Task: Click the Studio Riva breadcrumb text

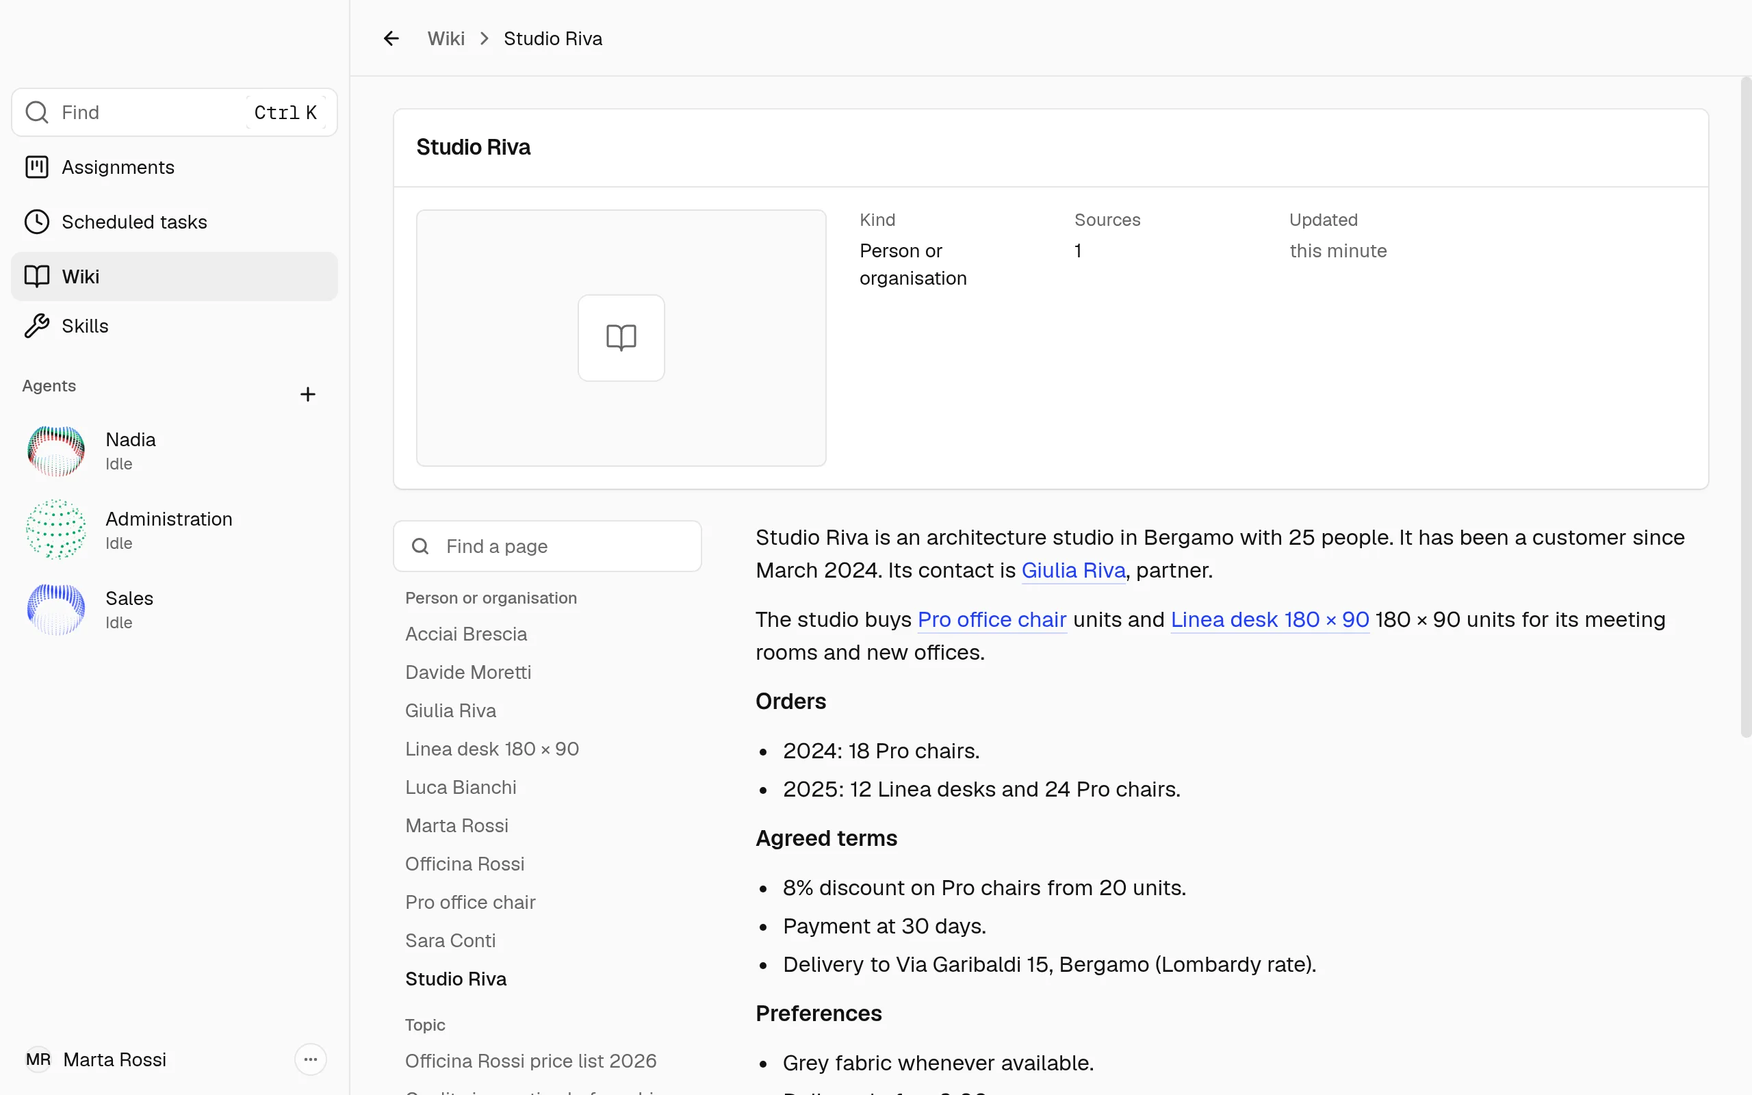Action: pos(553,38)
